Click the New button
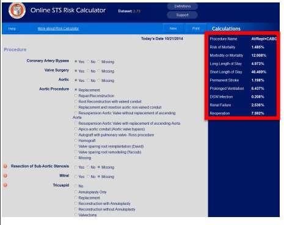 (173, 28)
